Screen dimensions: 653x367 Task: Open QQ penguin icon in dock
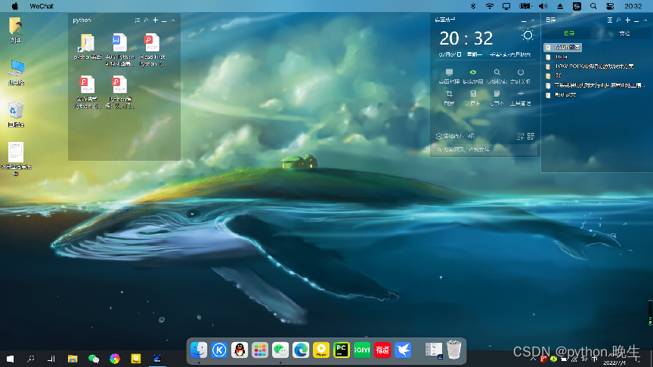(240, 350)
